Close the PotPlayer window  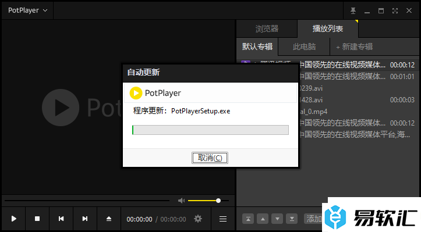point(409,10)
